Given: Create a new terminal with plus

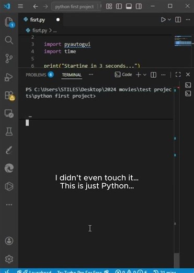Looking at the screenshot, I should (x=139, y=75).
